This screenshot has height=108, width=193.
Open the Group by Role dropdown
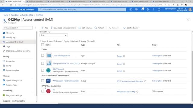(x=54, y=35)
